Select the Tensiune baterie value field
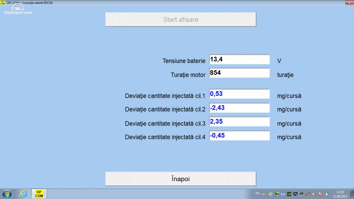The width and height of the screenshot is (354, 199). [239, 59]
